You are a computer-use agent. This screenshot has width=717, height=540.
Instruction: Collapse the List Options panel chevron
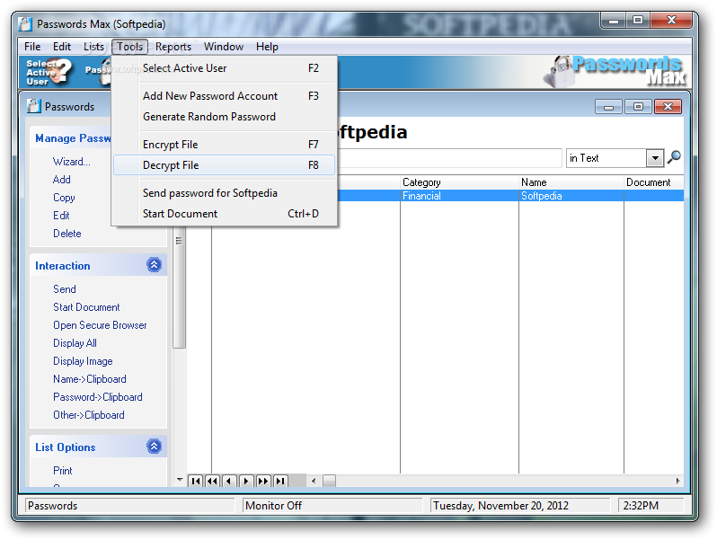[155, 447]
